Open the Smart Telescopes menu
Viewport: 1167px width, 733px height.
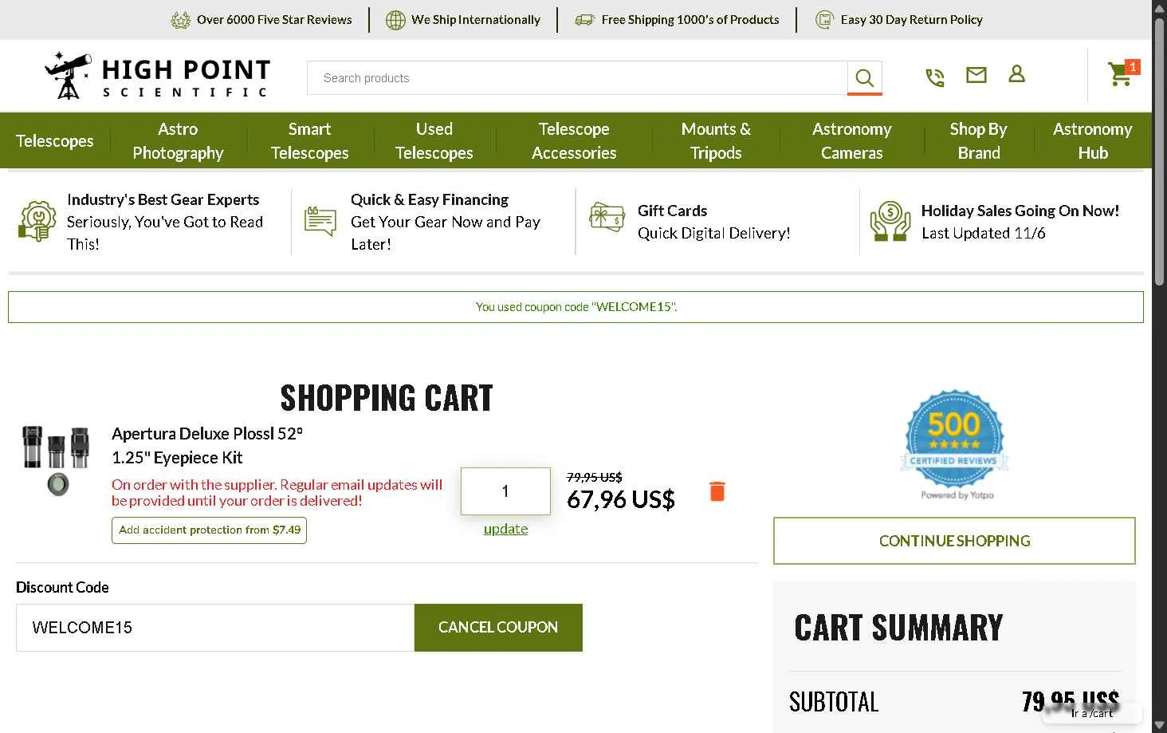309,140
